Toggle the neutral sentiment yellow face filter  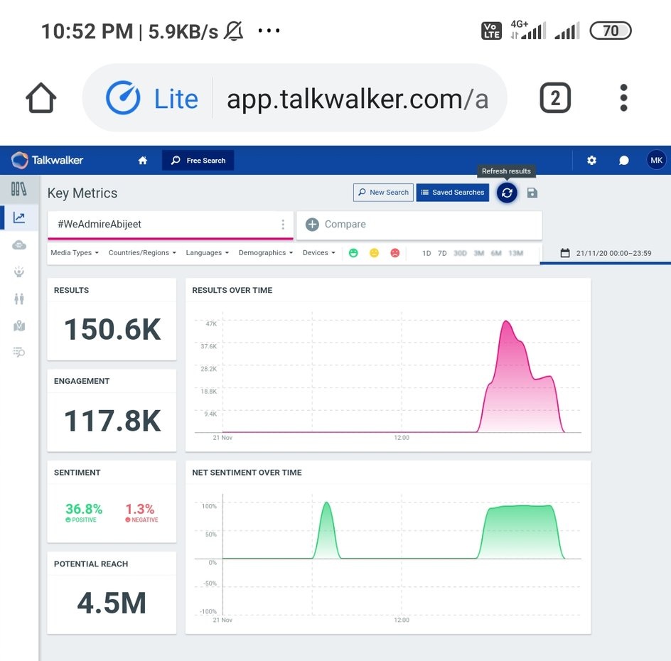(374, 253)
